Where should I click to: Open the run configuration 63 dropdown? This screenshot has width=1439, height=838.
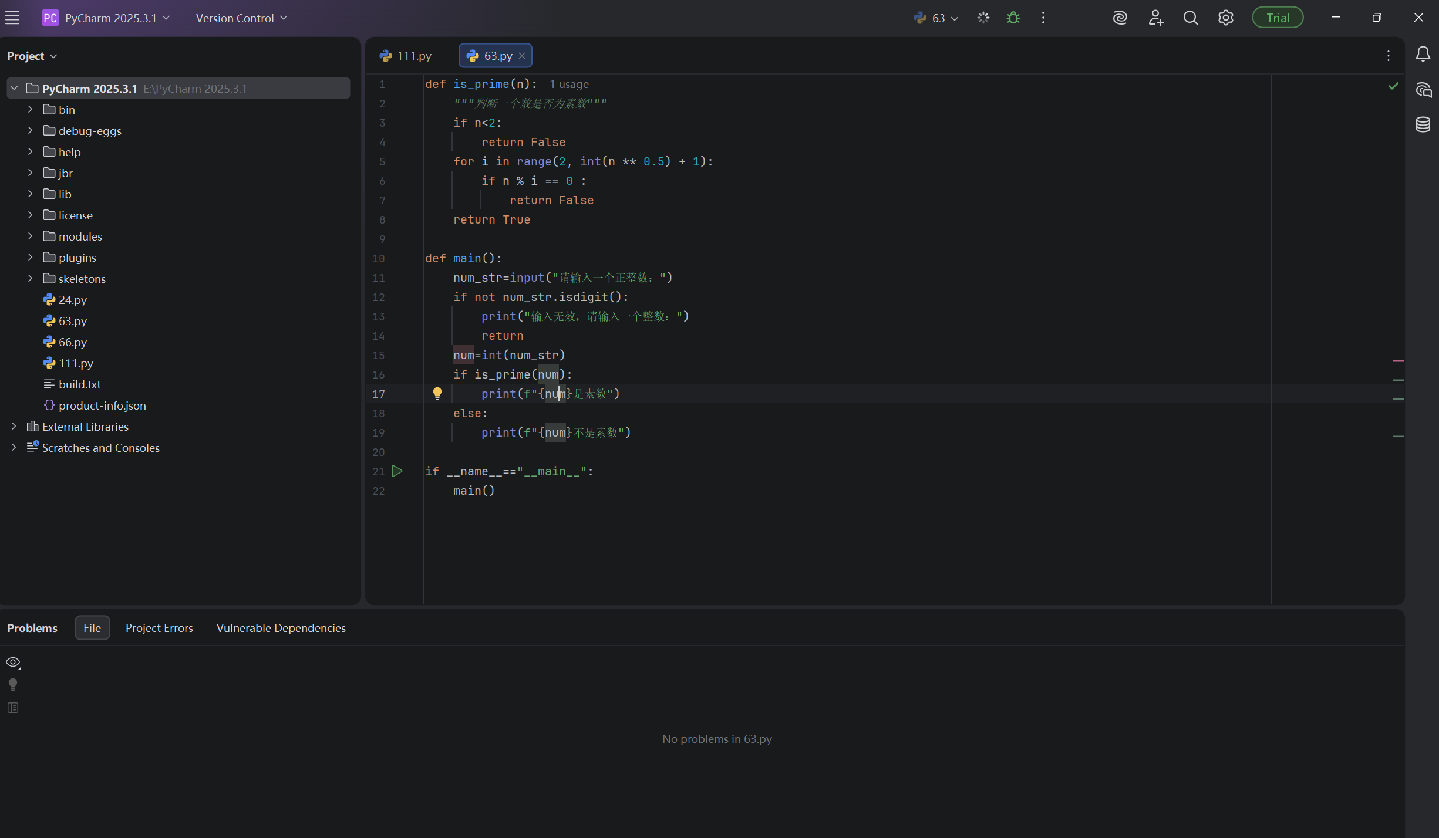pyautogui.click(x=936, y=18)
